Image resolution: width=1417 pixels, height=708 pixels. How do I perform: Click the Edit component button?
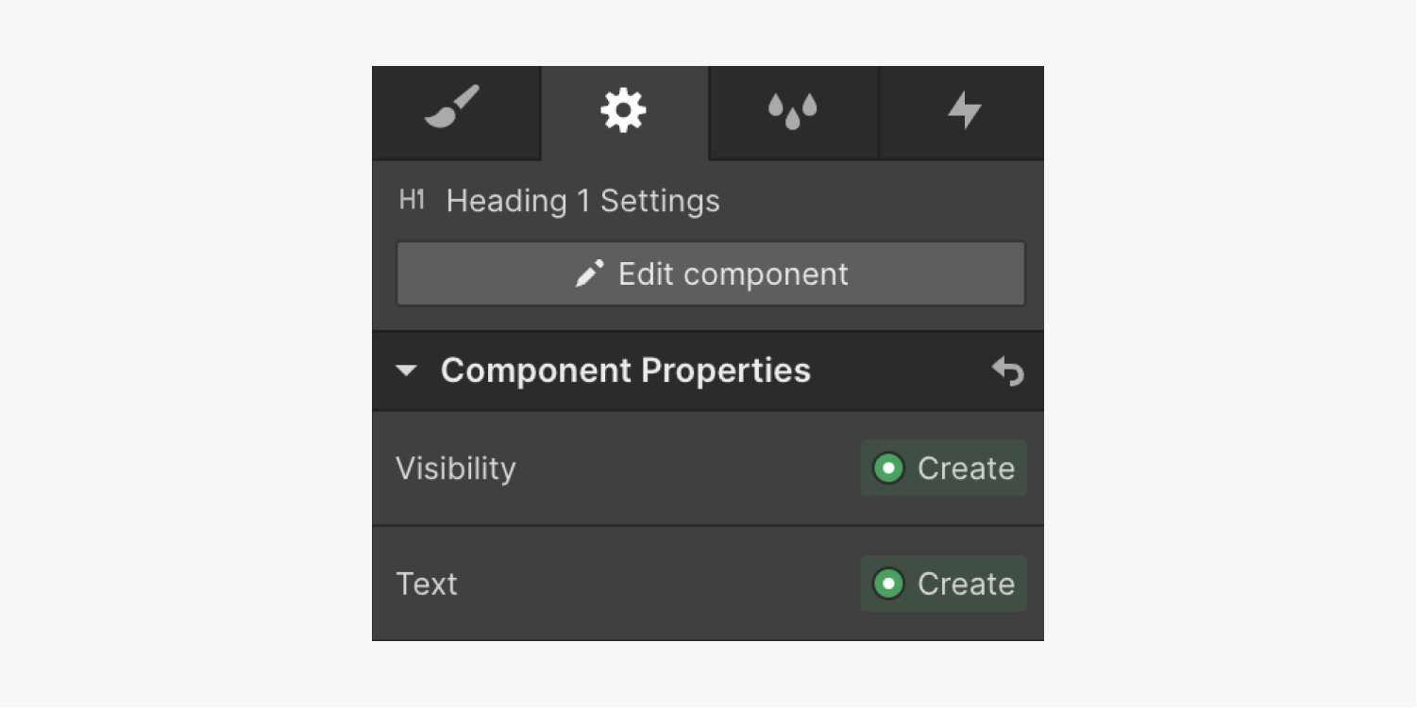[x=710, y=274]
